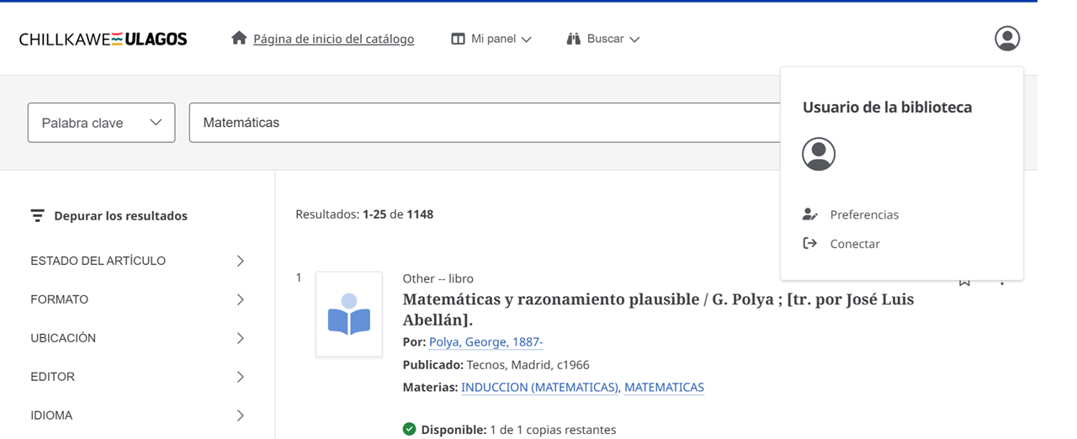Expand the FORMATO filter

[x=139, y=299]
